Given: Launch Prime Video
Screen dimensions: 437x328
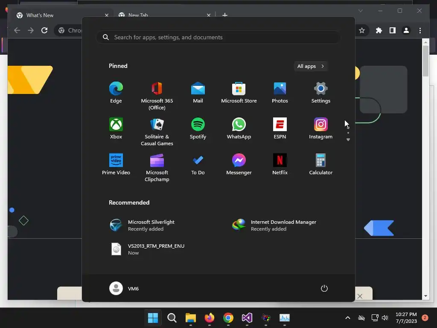Looking at the screenshot, I should 116,164.
